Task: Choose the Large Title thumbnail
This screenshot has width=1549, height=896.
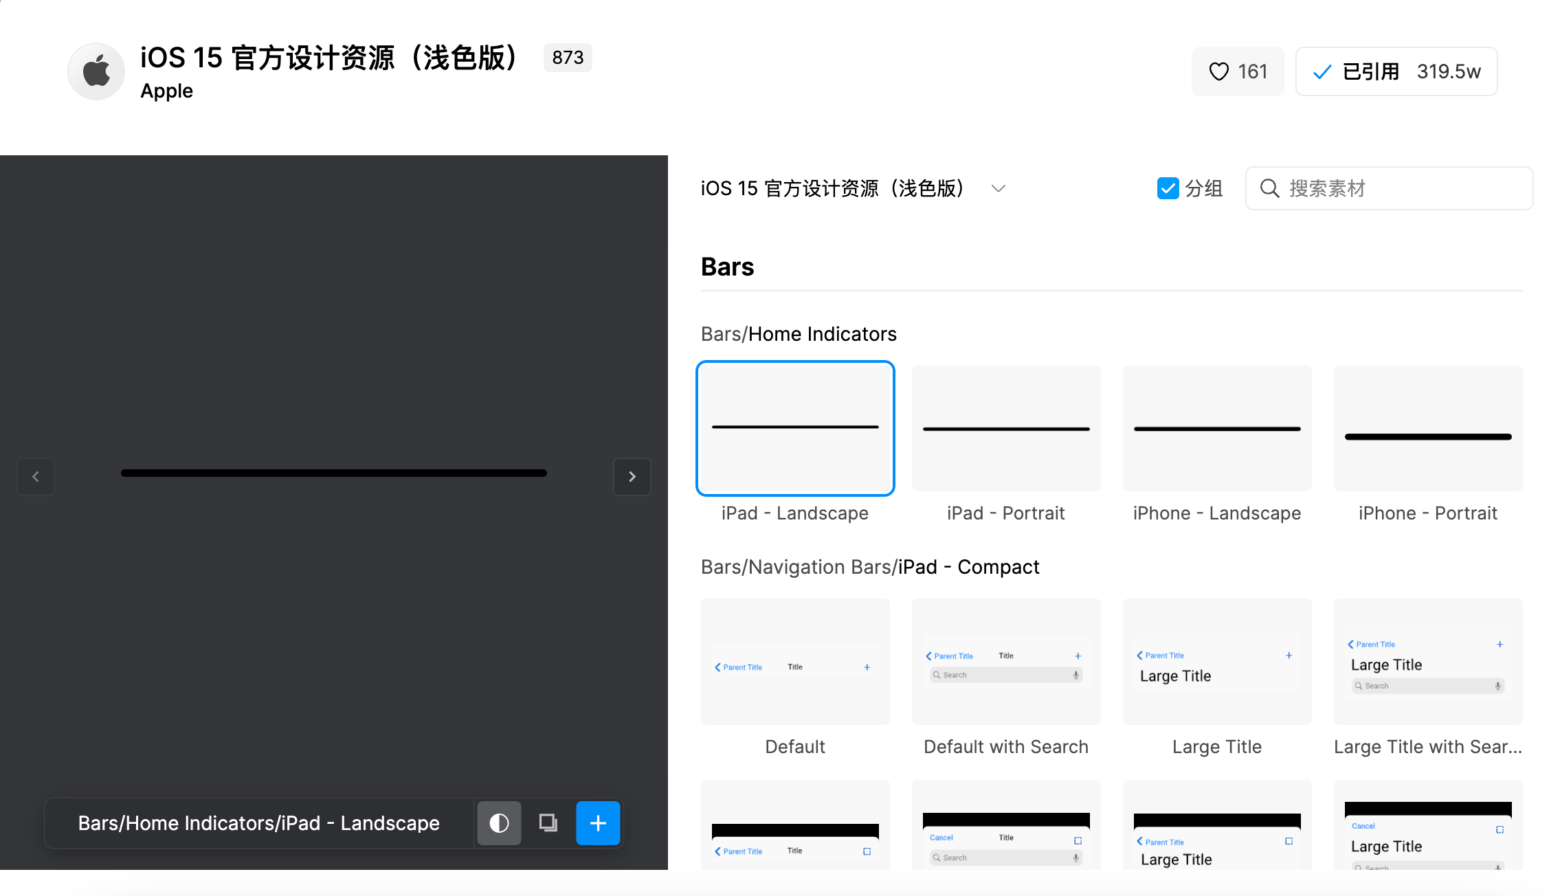Action: click(1217, 661)
